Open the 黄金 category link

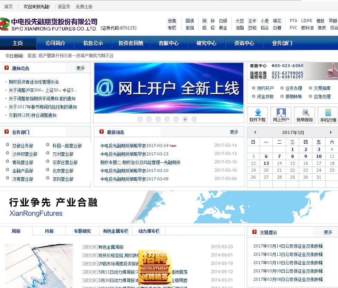click(223, 28)
